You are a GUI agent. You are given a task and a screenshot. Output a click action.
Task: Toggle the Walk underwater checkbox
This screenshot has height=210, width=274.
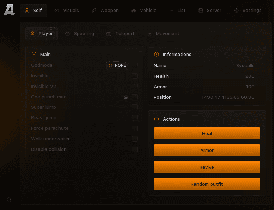(x=135, y=139)
